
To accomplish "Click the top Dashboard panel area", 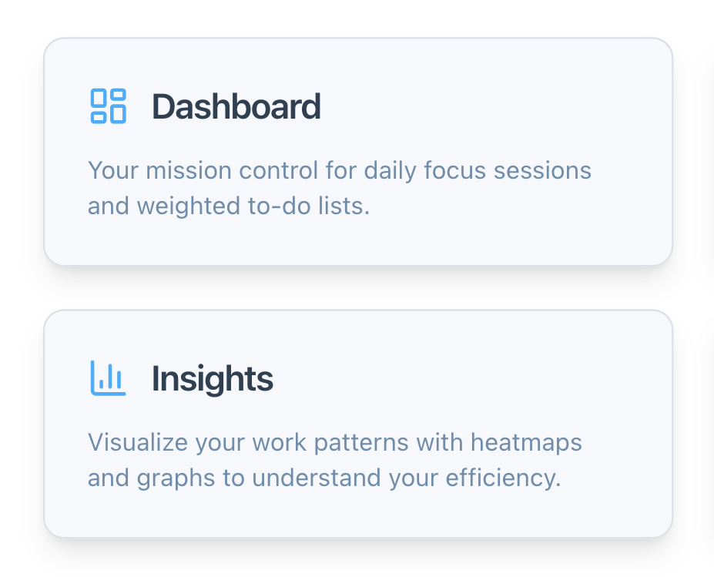I will point(357,151).
